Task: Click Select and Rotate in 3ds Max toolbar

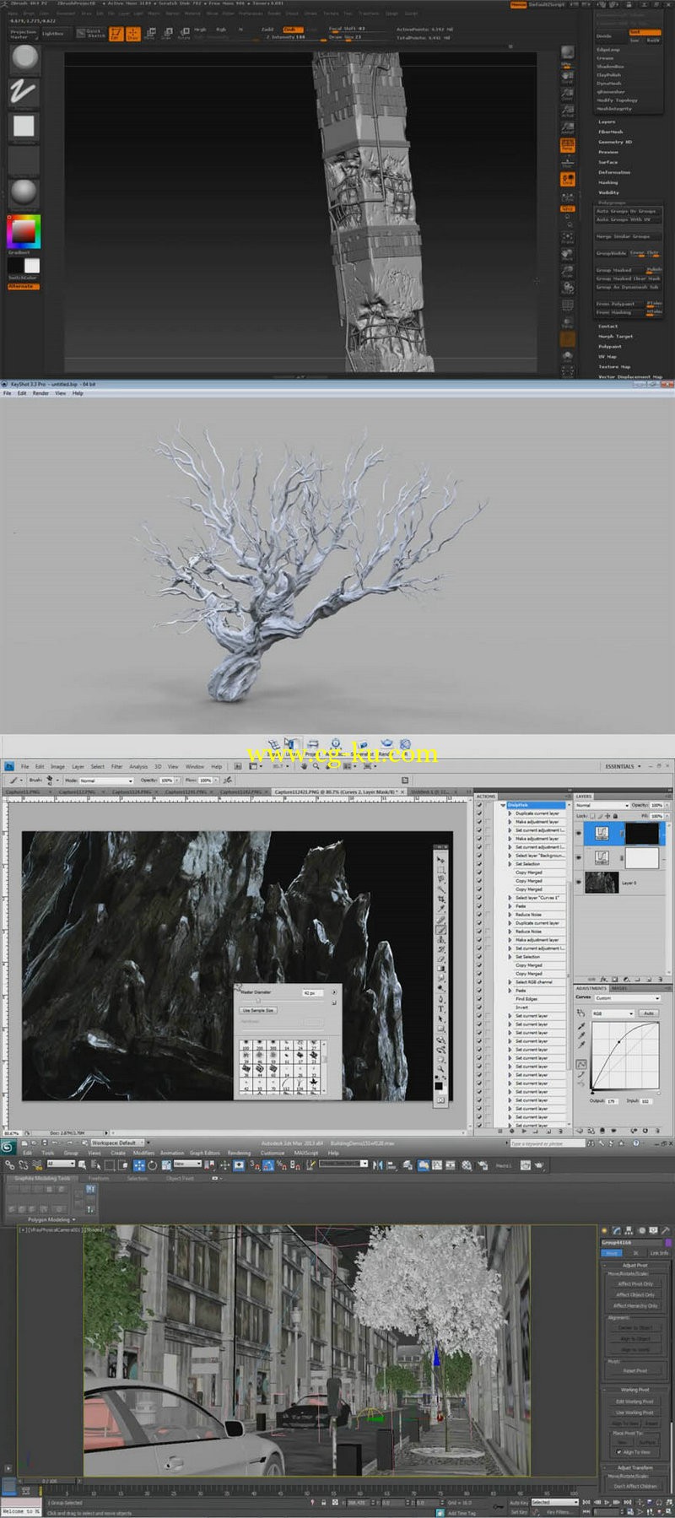Action: click(x=153, y=1165)
